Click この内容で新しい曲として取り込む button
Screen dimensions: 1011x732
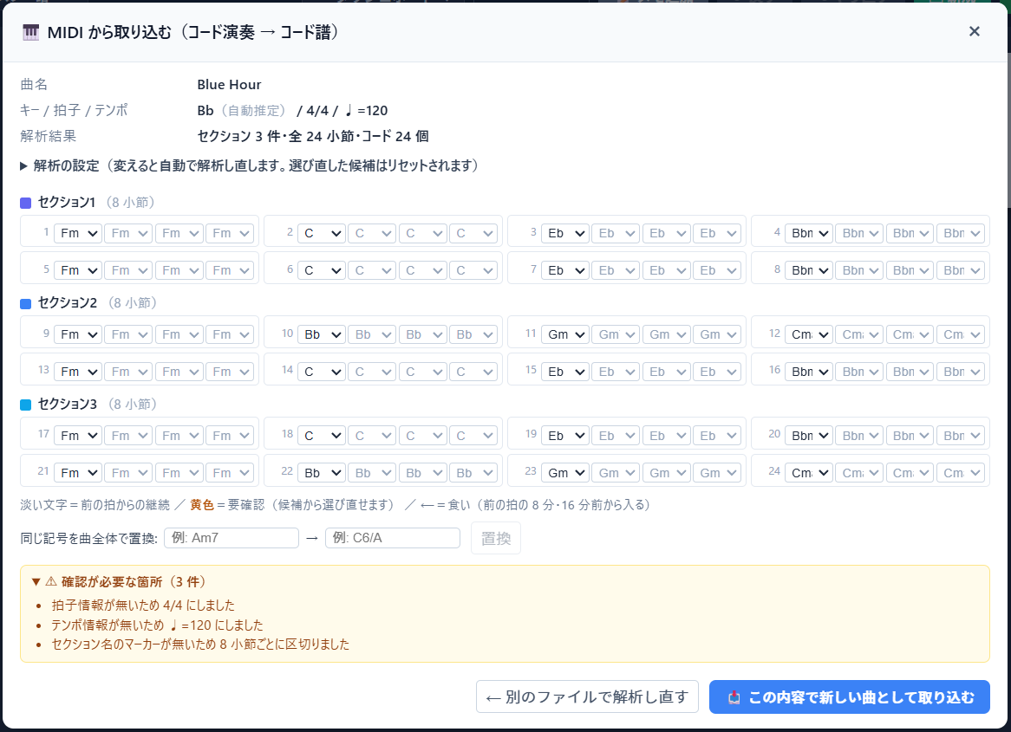click(849, 697)
